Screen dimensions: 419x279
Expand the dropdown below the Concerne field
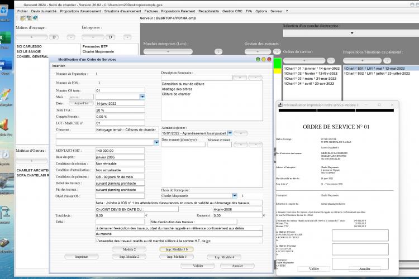tap(156, 143)
